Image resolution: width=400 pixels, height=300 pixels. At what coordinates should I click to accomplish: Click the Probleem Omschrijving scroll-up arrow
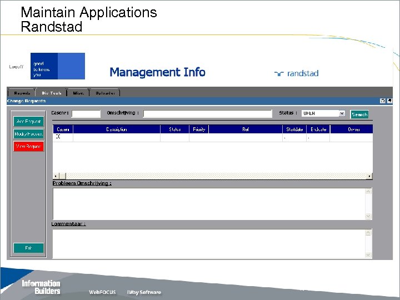coord(368,191)
